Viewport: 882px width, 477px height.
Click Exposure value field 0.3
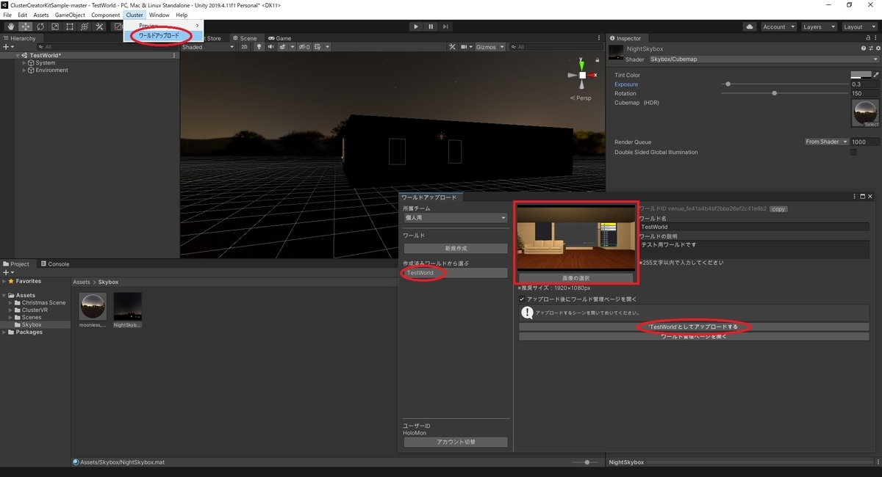point(864,84)
